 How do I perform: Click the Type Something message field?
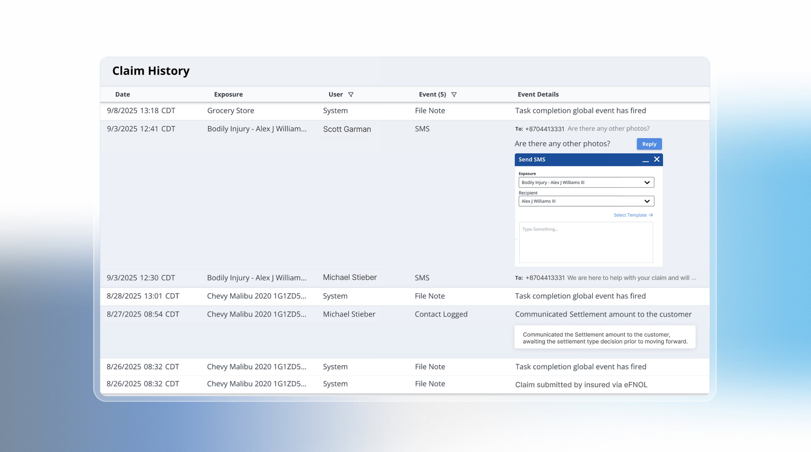(x=586, y=242)
